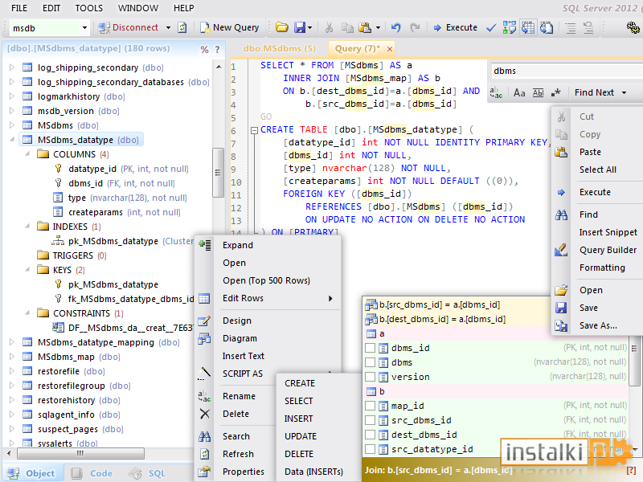Click the percent icon in object panel header
Viewport: 643px width, 482px height.
pyautogui.click(x=204, y=50)
